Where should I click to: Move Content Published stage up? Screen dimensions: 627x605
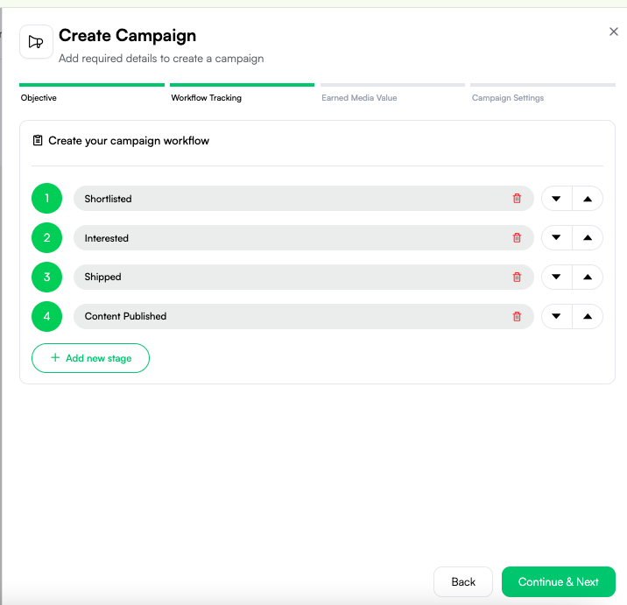[588, 316]
